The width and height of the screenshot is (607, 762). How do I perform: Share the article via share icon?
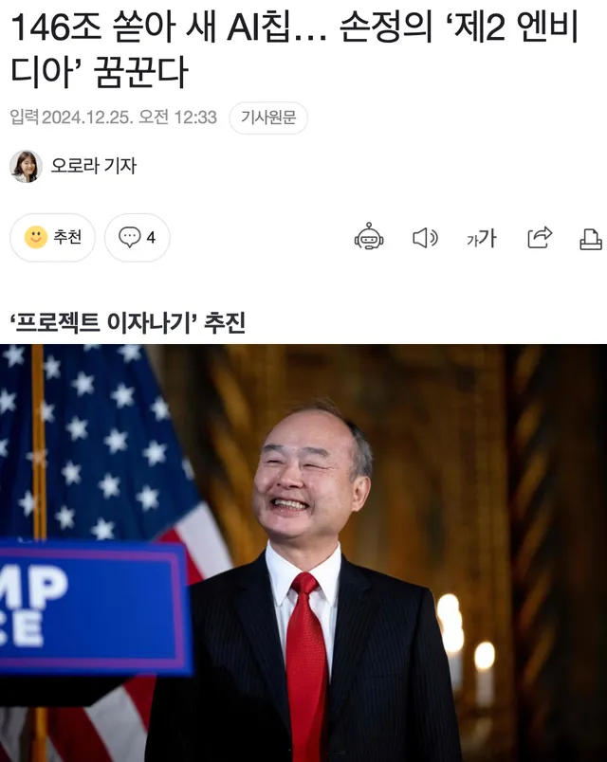(x=540, y=237)
